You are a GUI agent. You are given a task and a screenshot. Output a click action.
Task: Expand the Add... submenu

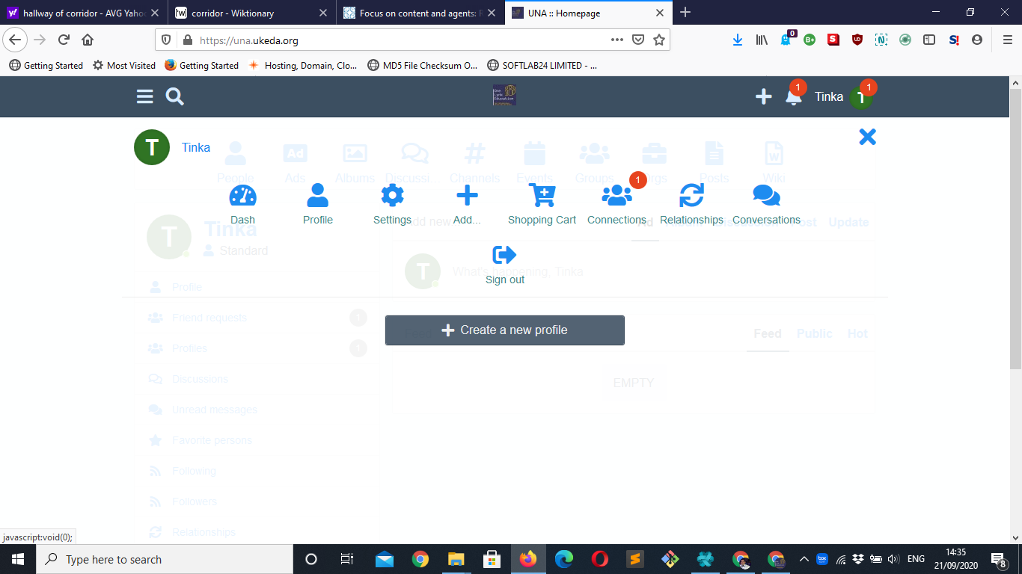pos(467,197)
